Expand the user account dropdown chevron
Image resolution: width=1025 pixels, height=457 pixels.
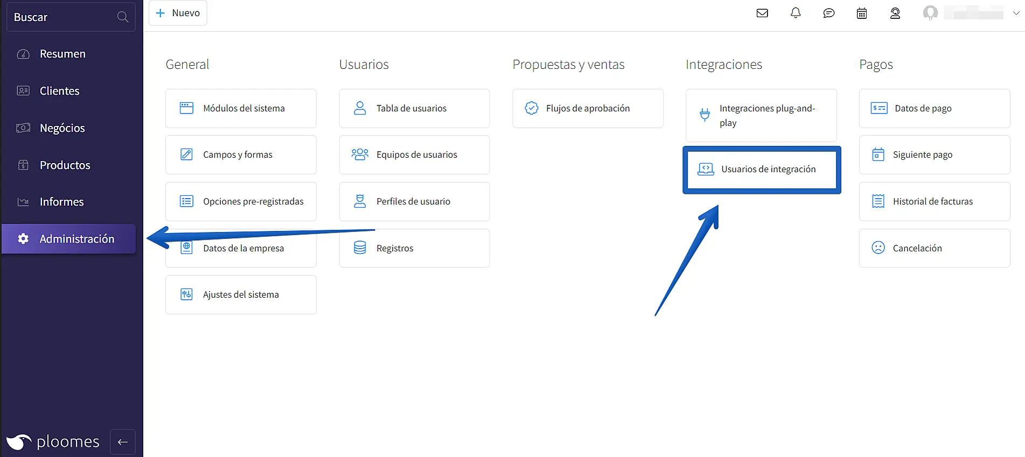pyautogui.click(x=1016, y=13)
